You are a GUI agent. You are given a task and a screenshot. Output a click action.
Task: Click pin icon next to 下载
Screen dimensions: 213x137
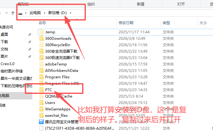(30, 42)
